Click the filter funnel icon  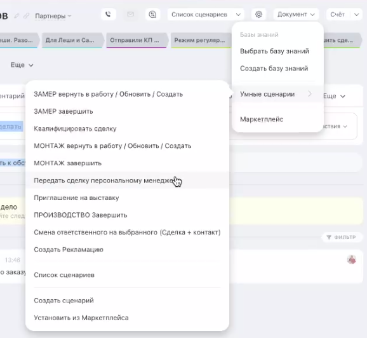point(329,237)
